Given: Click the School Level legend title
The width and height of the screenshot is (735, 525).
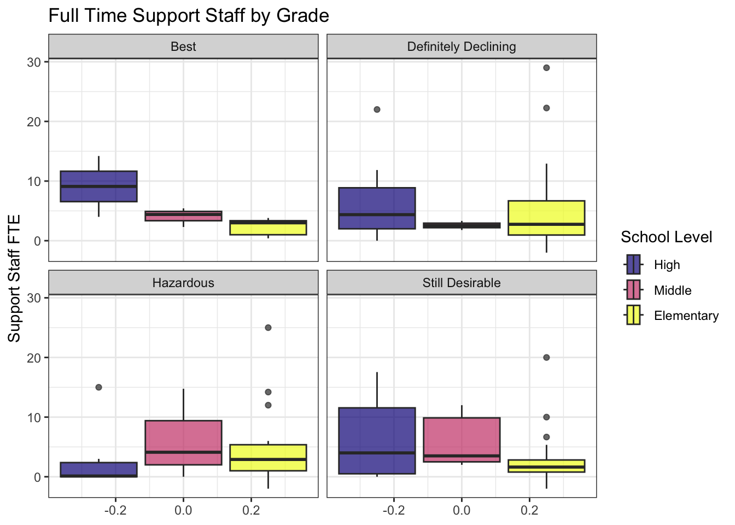Looking at the screenshot, I should coord(666,237).
